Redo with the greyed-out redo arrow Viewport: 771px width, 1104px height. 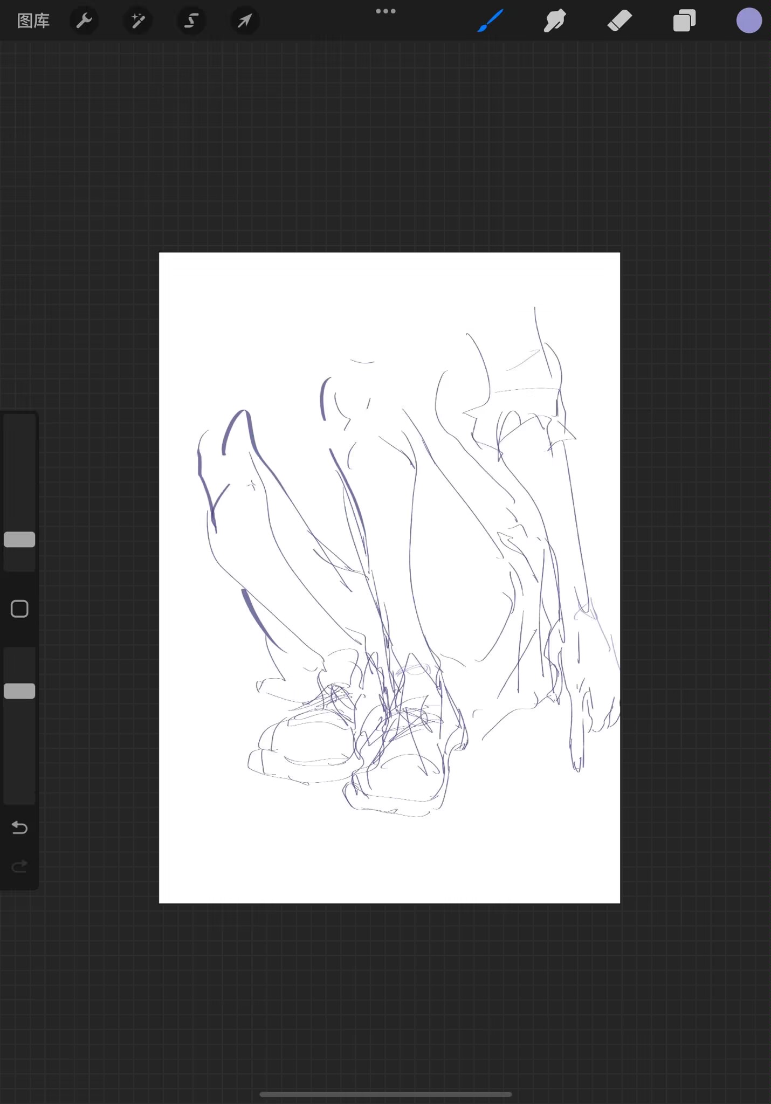tap(19, 866)
